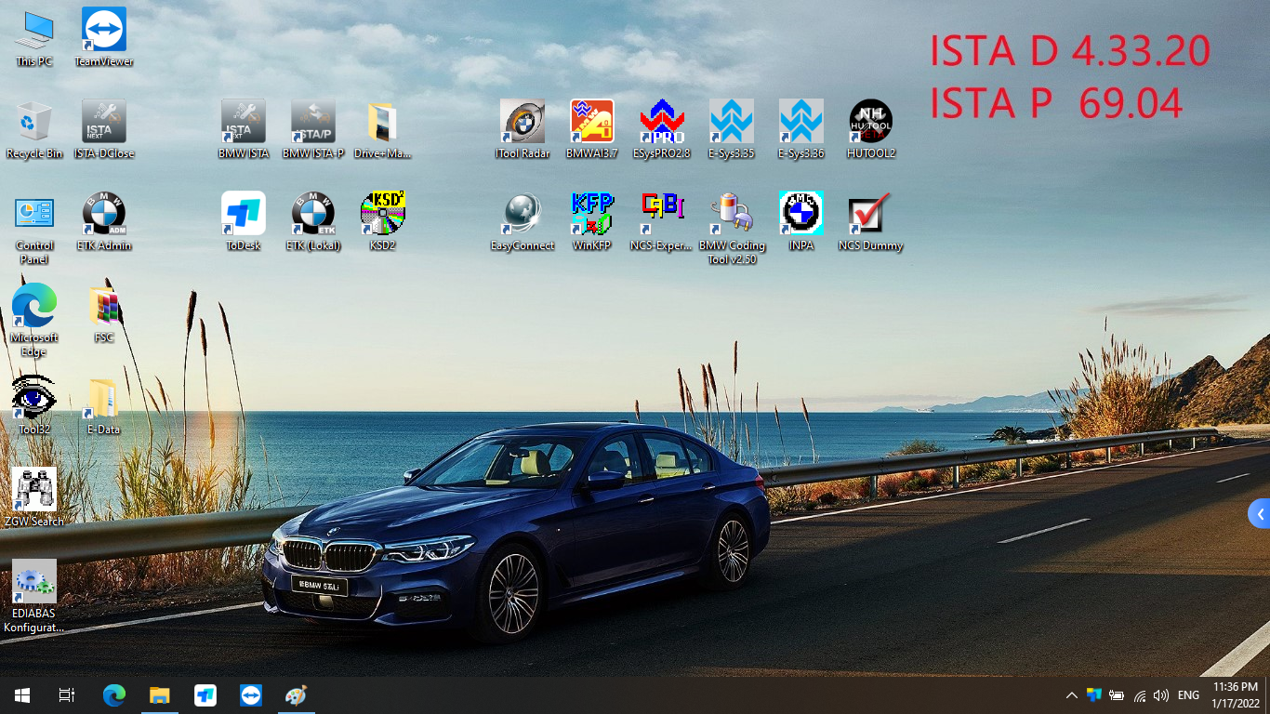Screen dimensions: 1270x714
Task: Open BMW Coding Tool v2.50
Action: pos(732,228)
